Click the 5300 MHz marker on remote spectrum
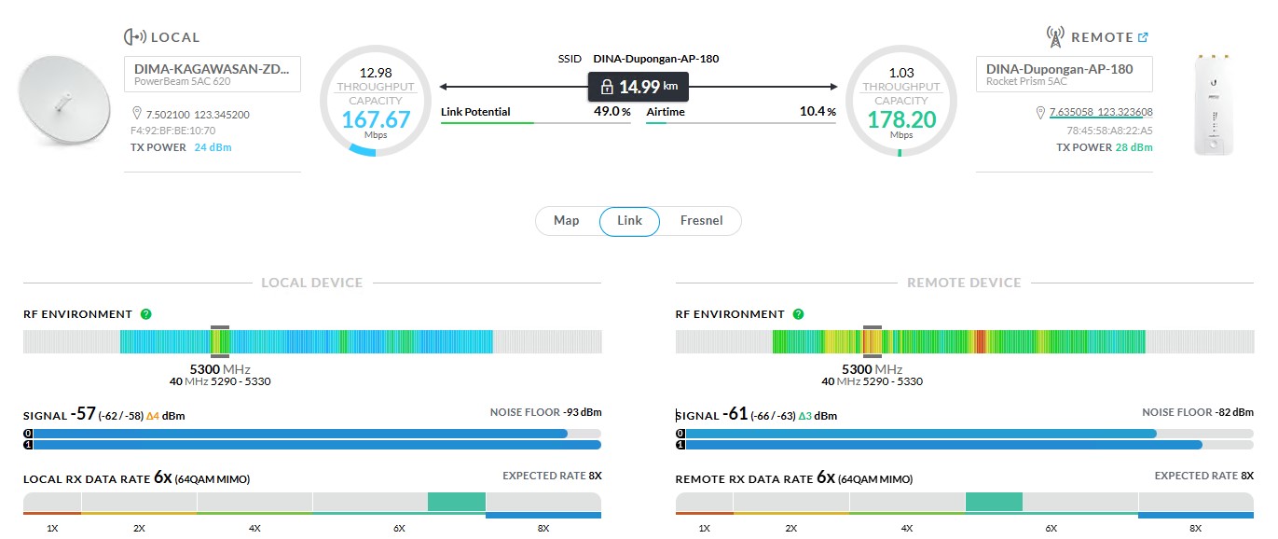The height and width of the screenshot is (539, 1278). click(872, 342)
